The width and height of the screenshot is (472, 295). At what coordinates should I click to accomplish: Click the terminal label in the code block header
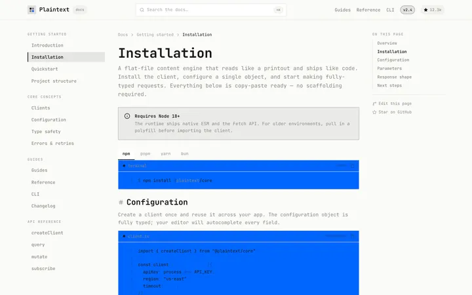coord(137,166)
